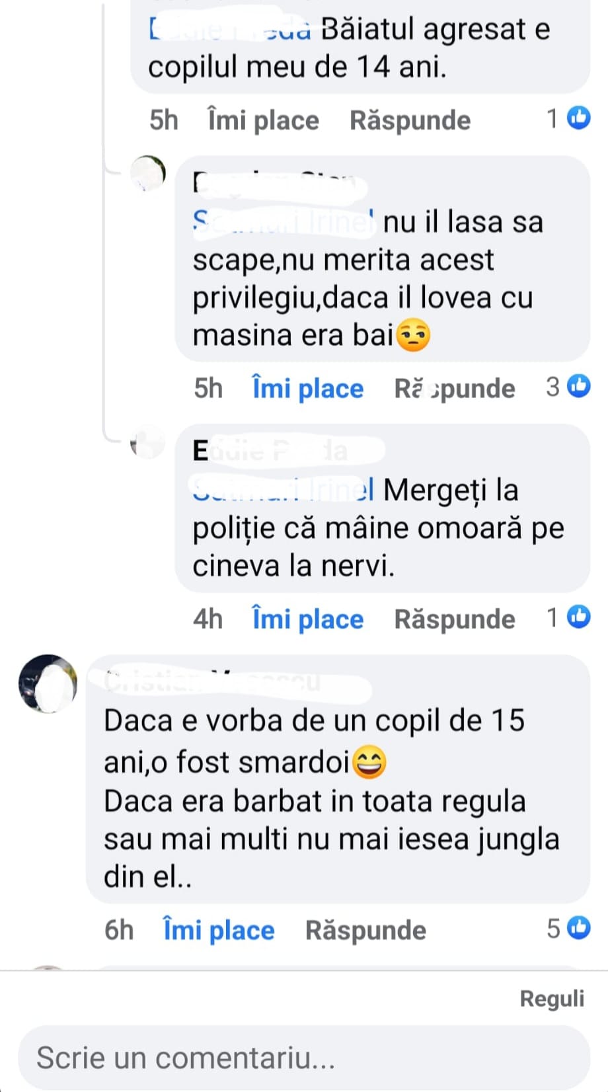Tap the mentioned name before nu il lasa

tap(284, 221)
